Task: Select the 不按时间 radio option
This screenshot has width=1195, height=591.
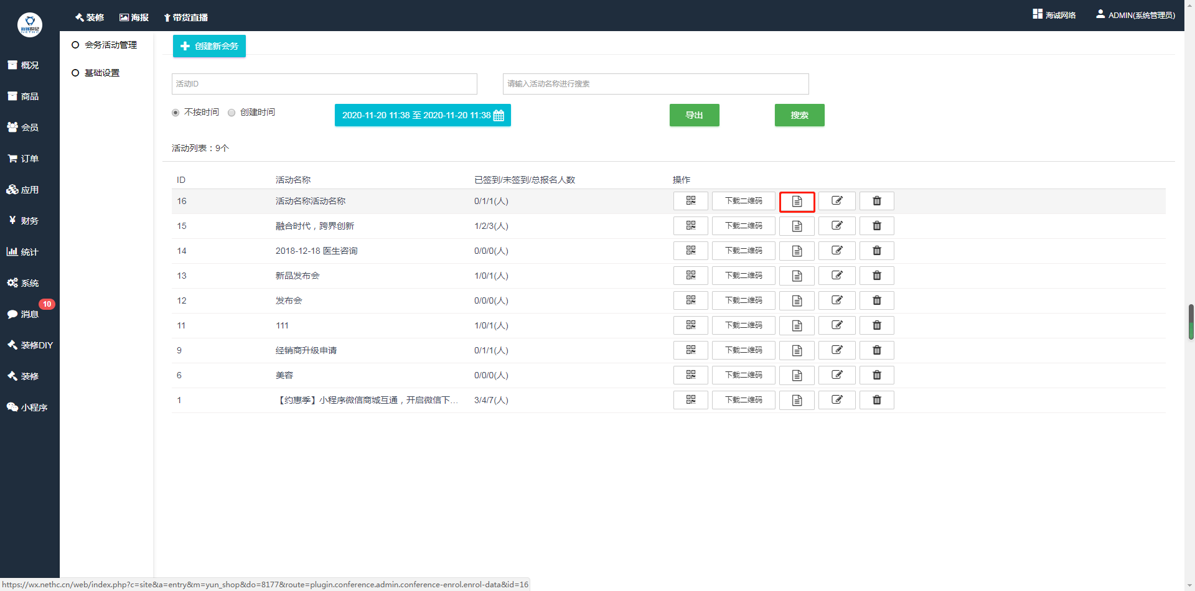Action: 176,113
